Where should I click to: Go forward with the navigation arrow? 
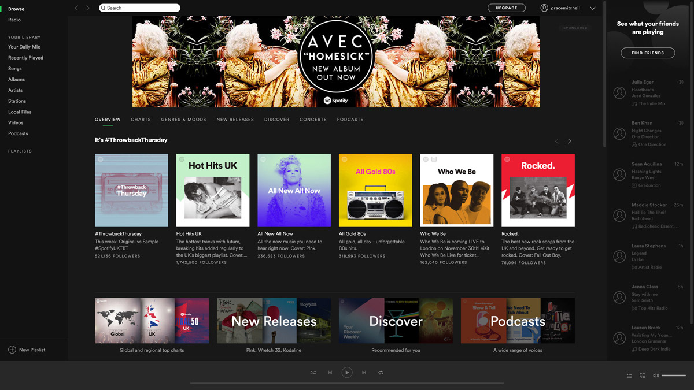88,8
